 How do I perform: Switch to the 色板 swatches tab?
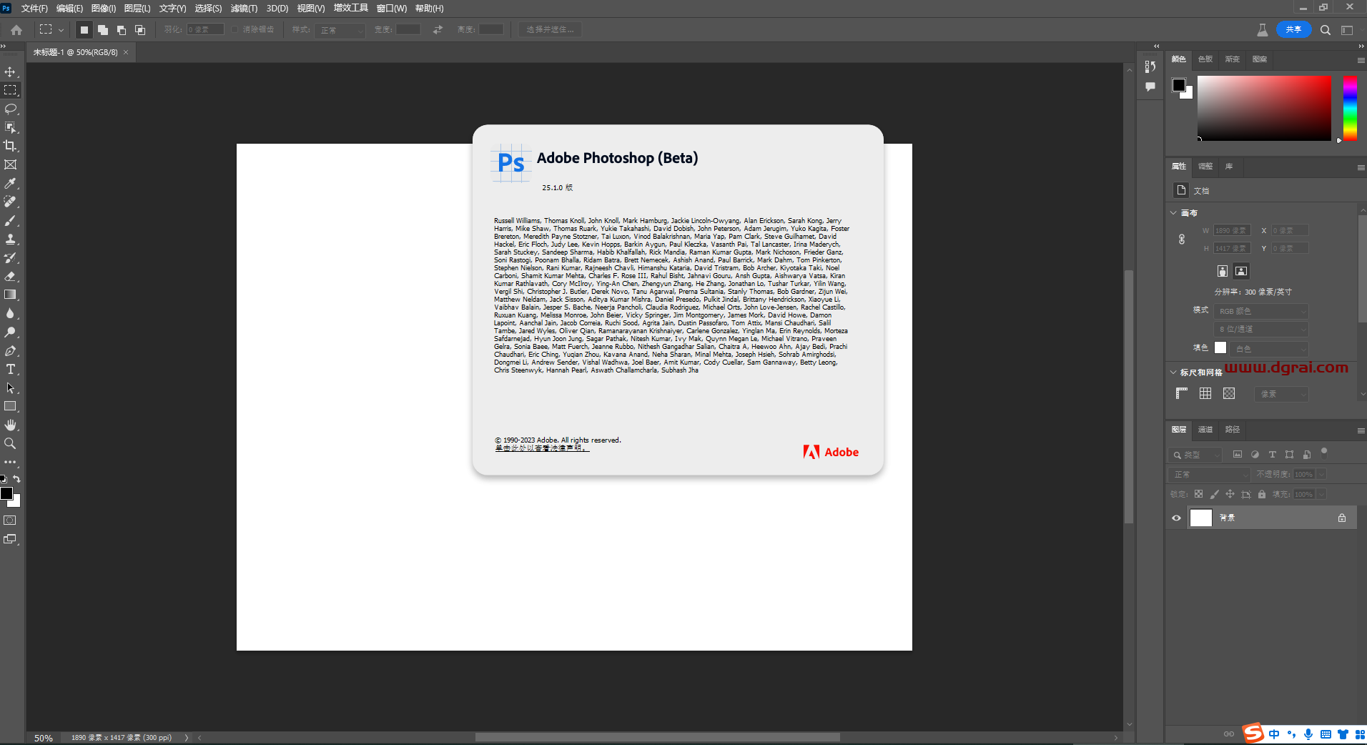coord(1205,59)
